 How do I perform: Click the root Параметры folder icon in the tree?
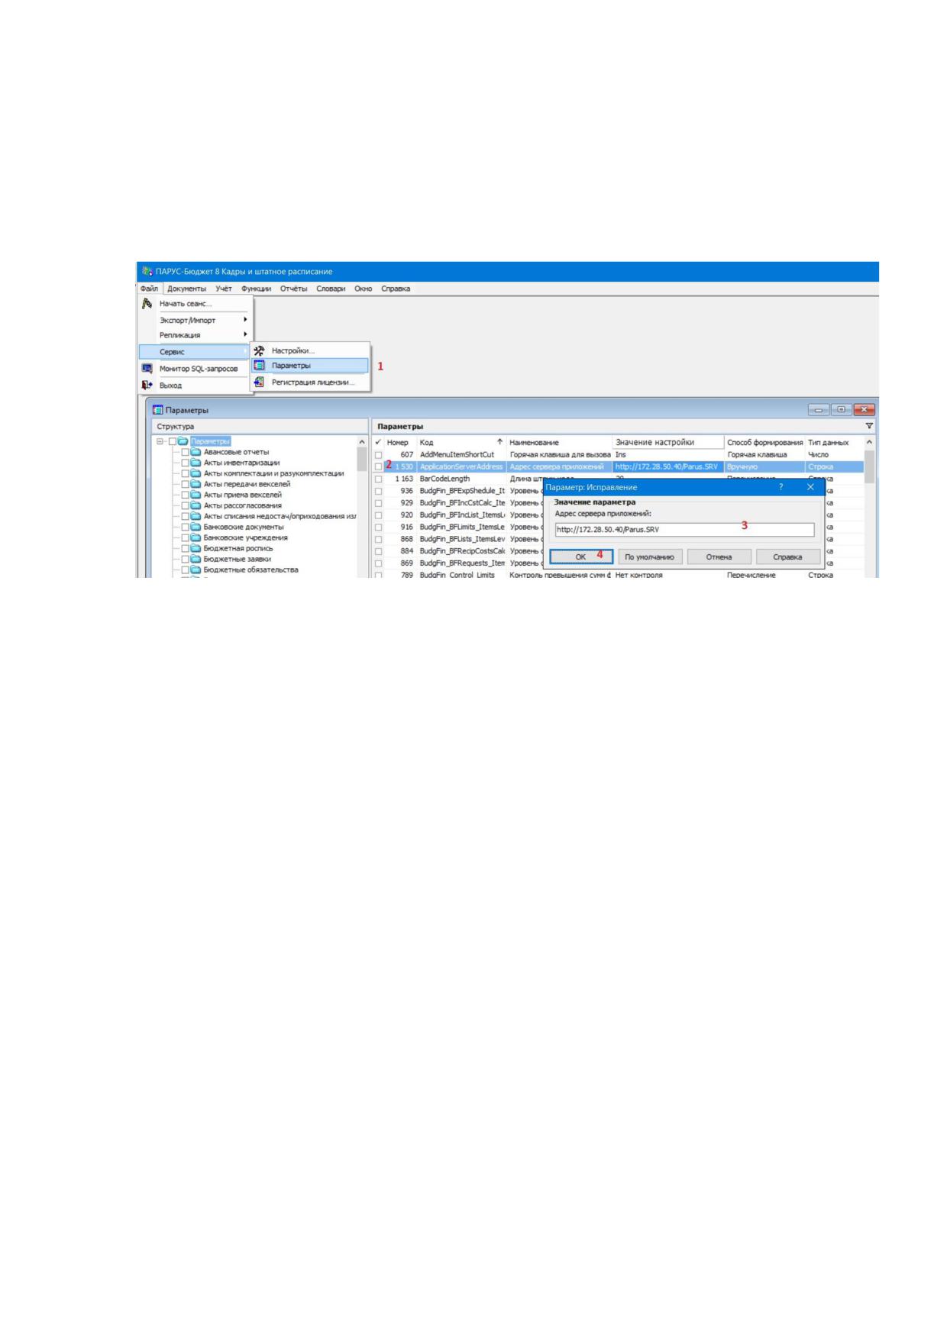pyautogui.click(x=183, y=441)
